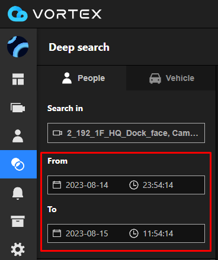Open the To date 2023-08-15 picker

point(87,233)
